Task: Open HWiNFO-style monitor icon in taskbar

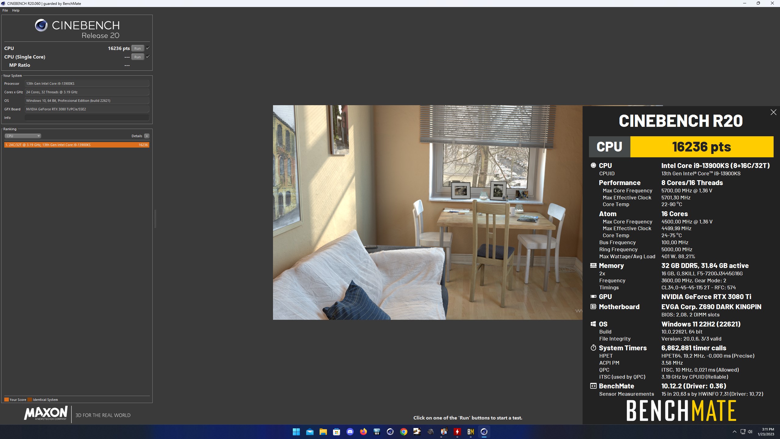Action: (x=377, y=432)
